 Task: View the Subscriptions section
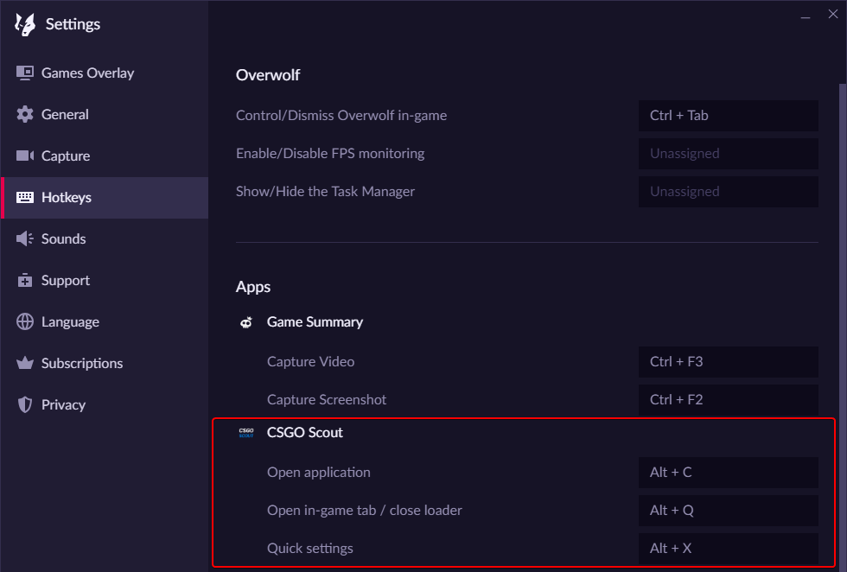pyautogui.click(x=105, y=363)
